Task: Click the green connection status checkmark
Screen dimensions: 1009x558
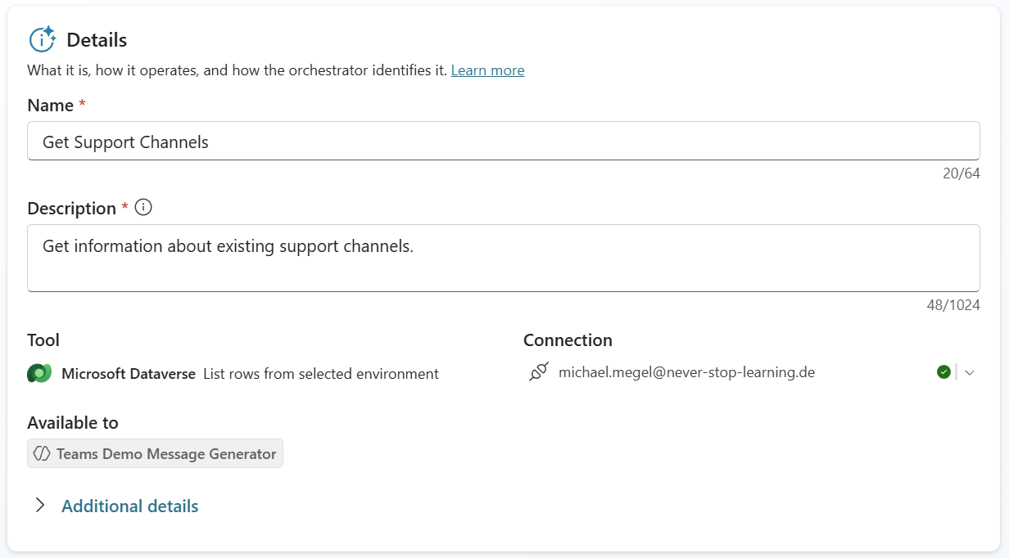Action: pos(943,372)
